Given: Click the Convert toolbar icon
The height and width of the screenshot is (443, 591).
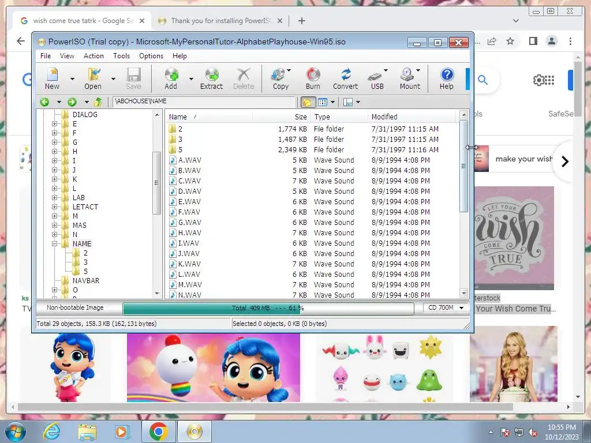Looking at the screenshot, I should pyautogui.click(x=345, y=78).
